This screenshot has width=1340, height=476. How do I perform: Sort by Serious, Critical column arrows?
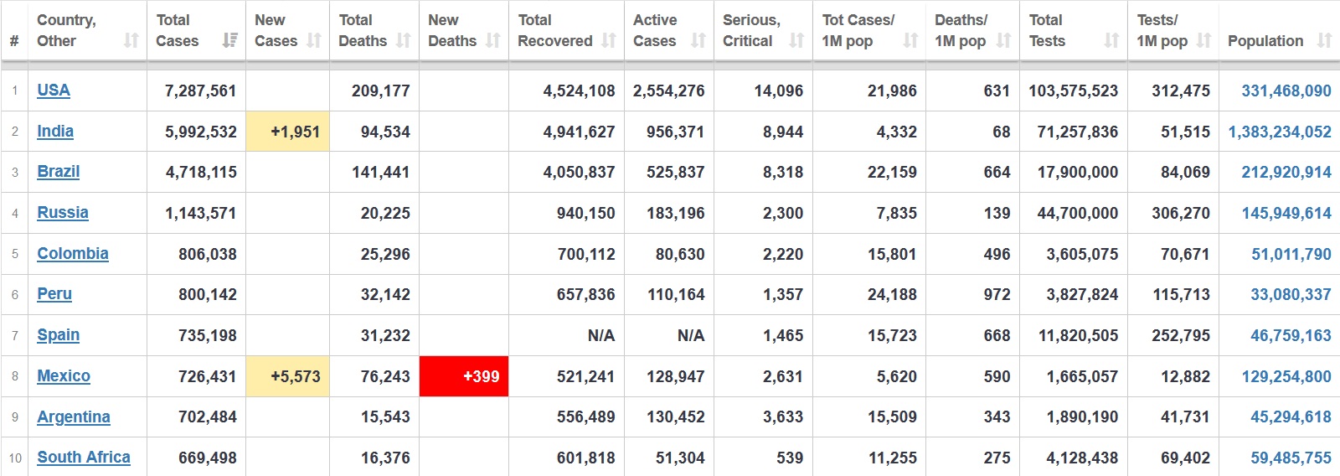point(796,40)
